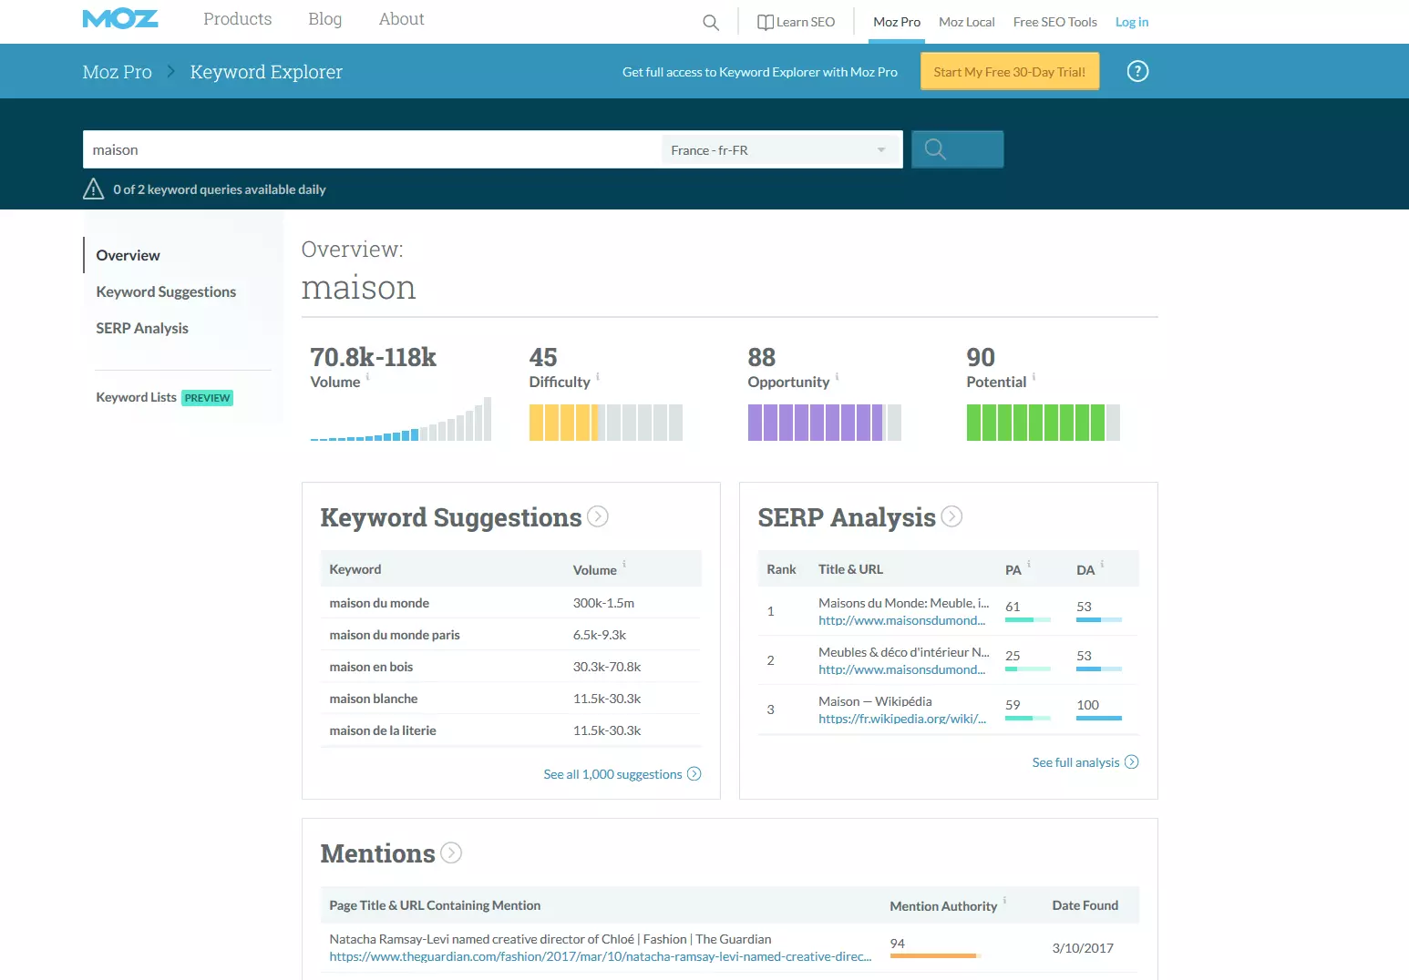Open Keyword Suggestions arrow circle icon
This screenshot has width=1409, height=980.
click(598, 516)
